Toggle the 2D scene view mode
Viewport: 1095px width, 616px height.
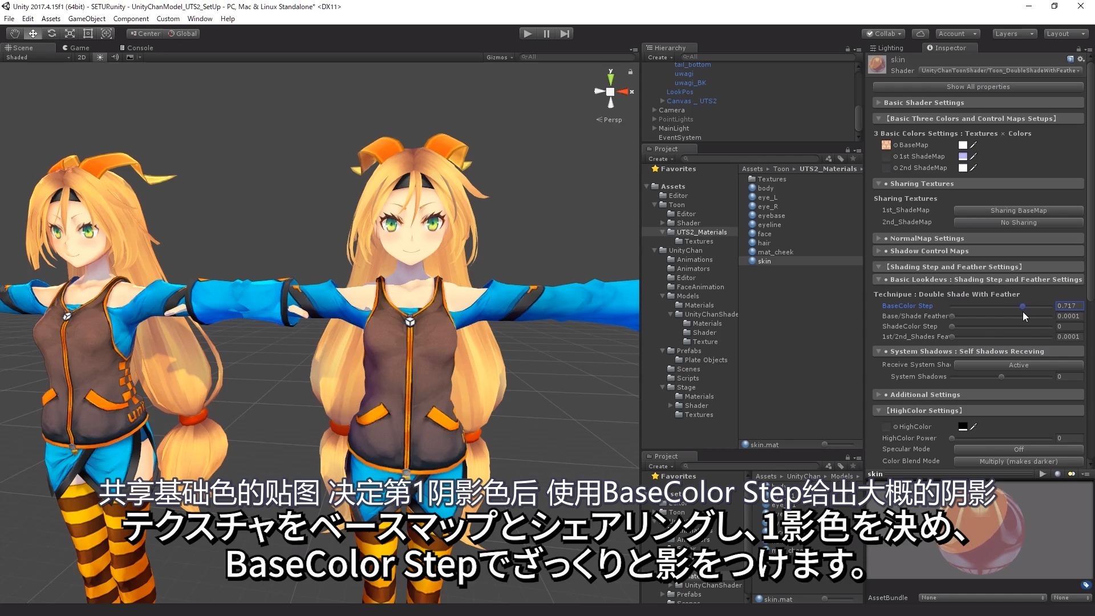tap(82, 57)
